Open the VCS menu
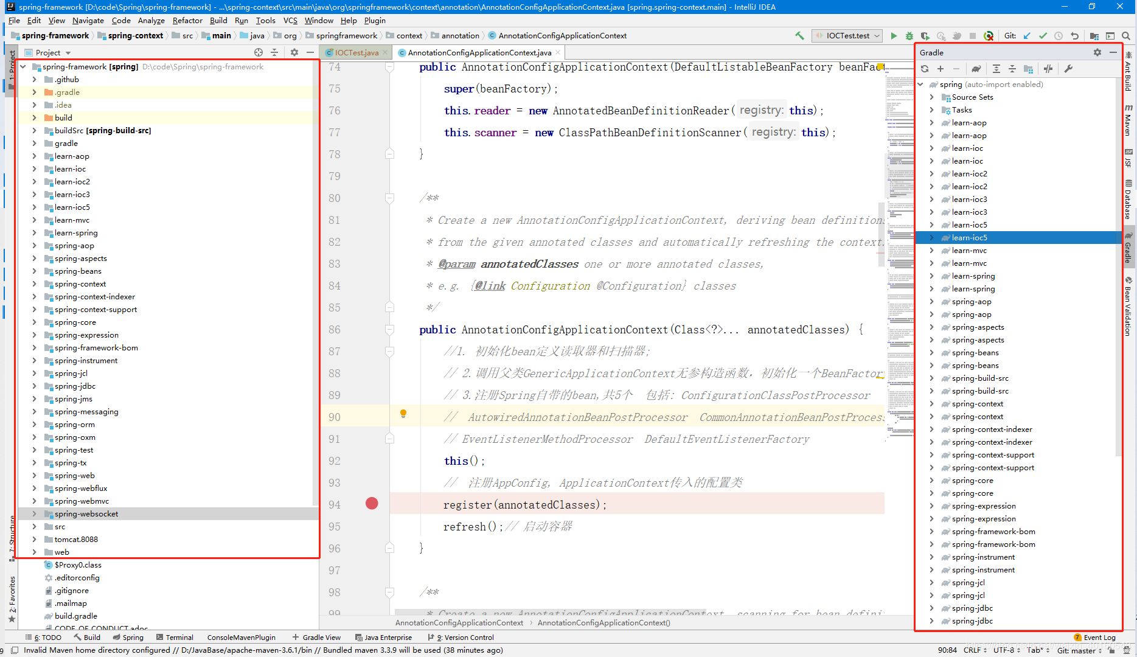The image size is (1137, 657). pyautogui.click(x=290, y=21)
